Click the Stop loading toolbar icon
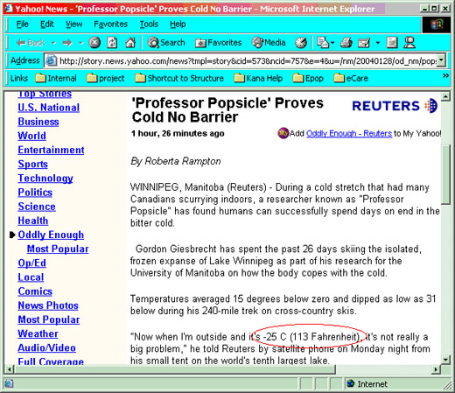The height and width of the screenshot is (393, 455). [x=94, y=43]
